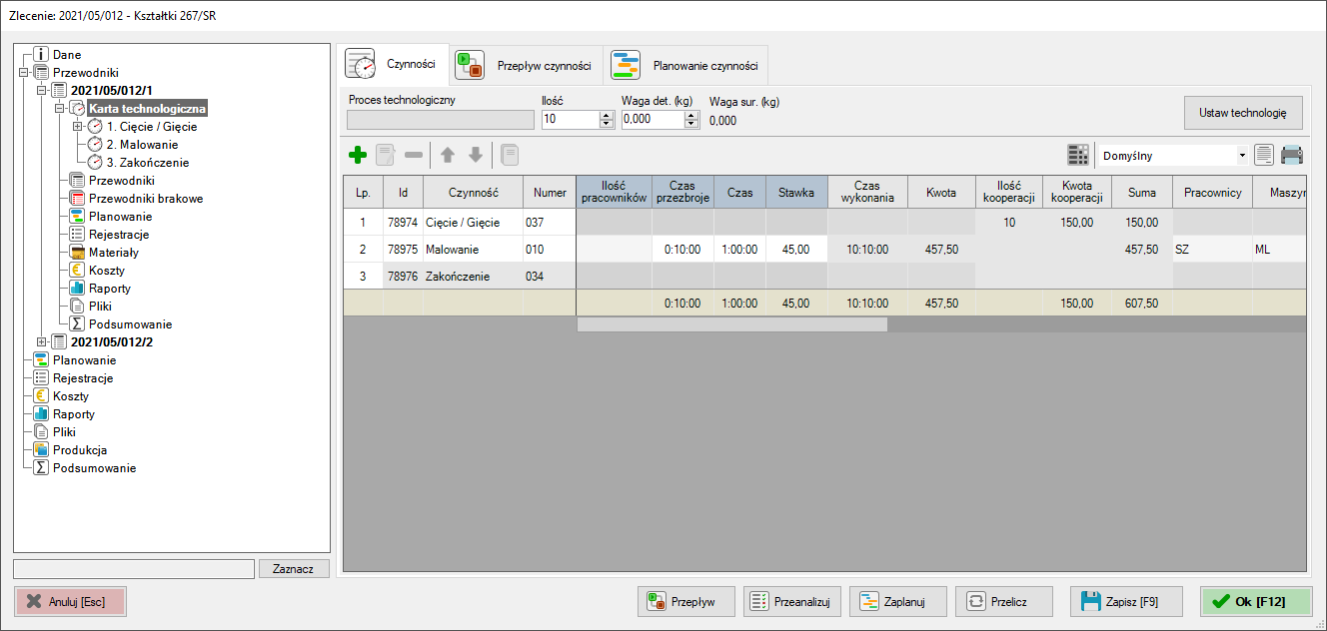The height and width of the screenshot is (631, 1327).
Task: Collapse the 2021/05/012/1 tree node
Action: (41, 91)
